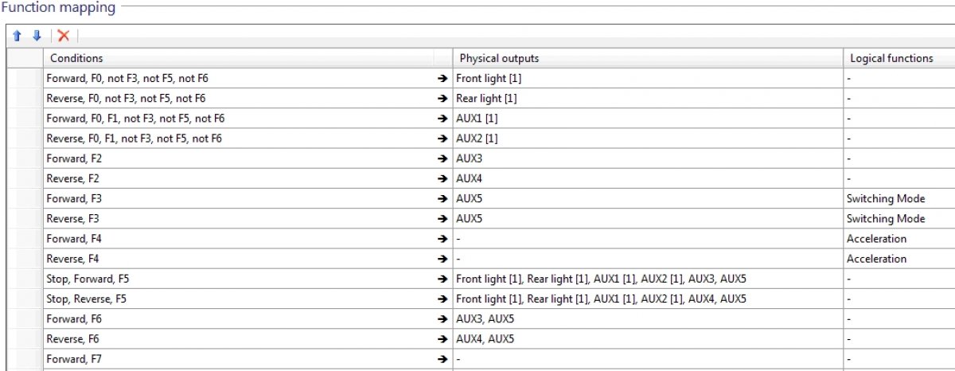The height and width of the screenshot is (371, 955).
Task: Select the 'Forward, F6' condition cell
Action: [238, 319]
